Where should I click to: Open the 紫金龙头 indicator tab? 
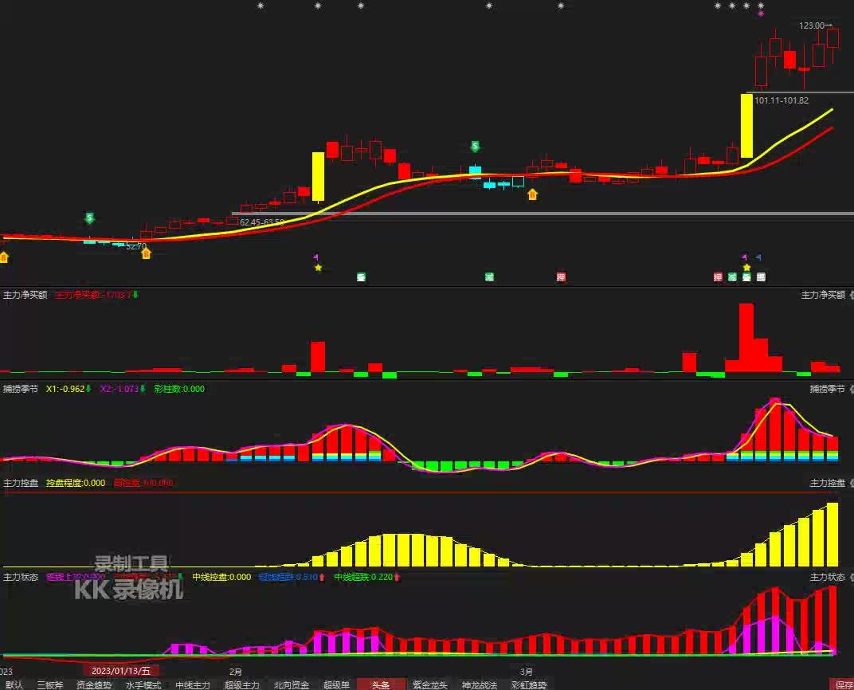pos(430,684)
